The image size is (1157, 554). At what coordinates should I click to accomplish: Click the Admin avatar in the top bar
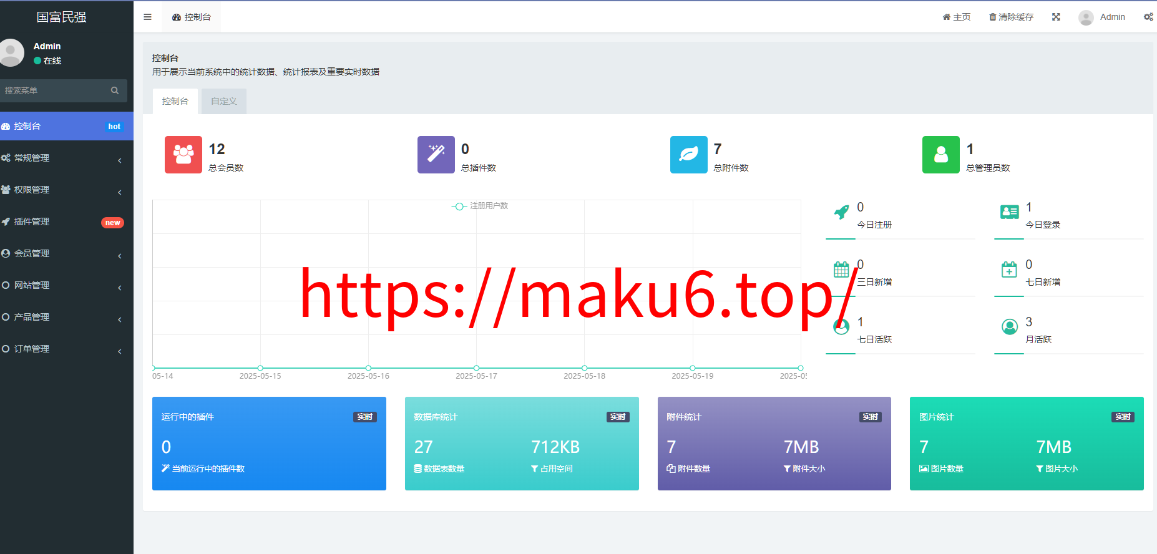click(1086, 17)
